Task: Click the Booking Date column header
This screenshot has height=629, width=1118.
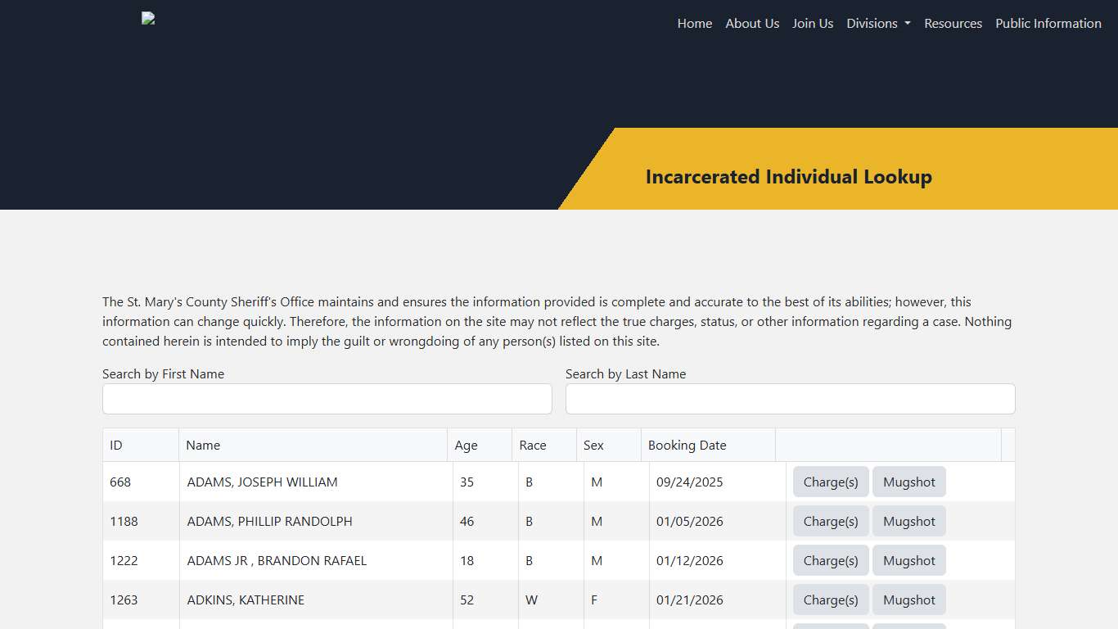Action: 687,445
